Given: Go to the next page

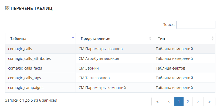Looking at the screenshot, I should tap(198, 102).
